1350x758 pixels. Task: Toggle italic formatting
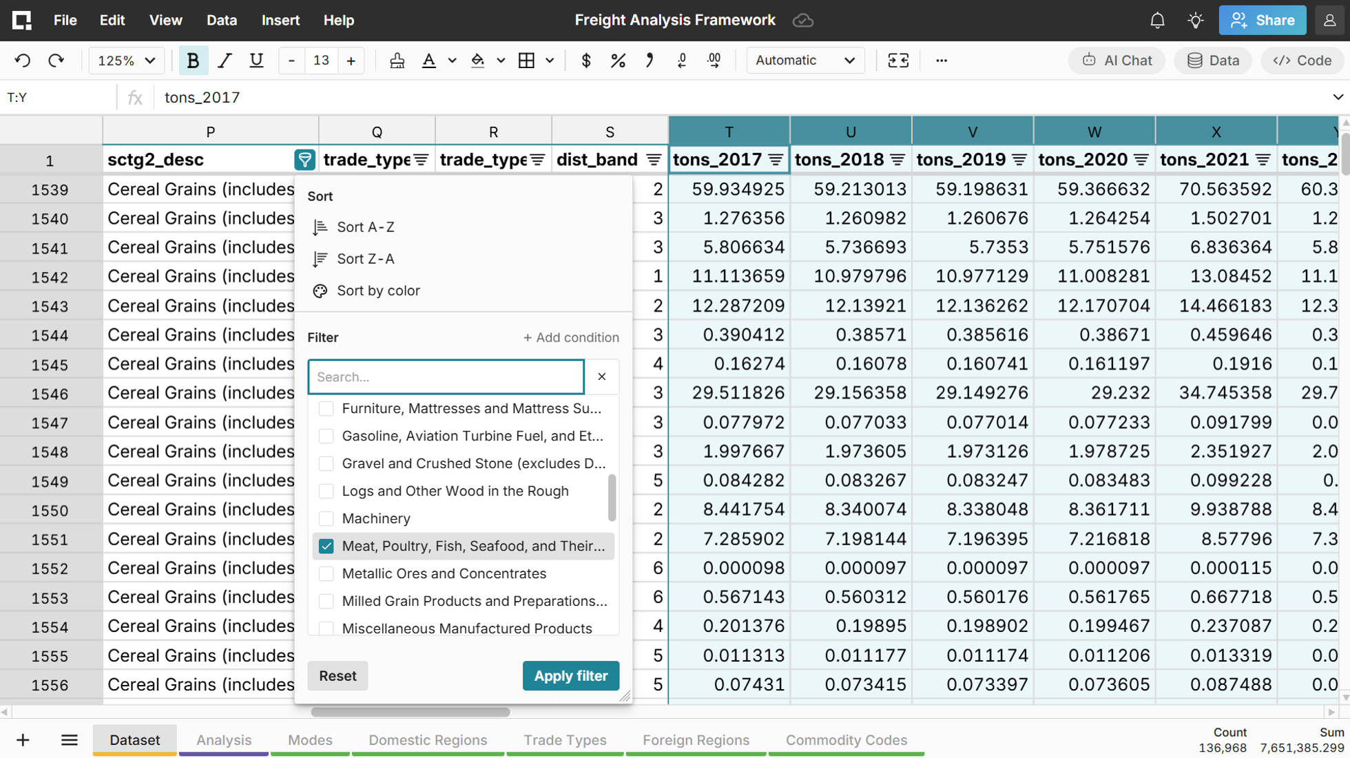[x=225, y=61]
